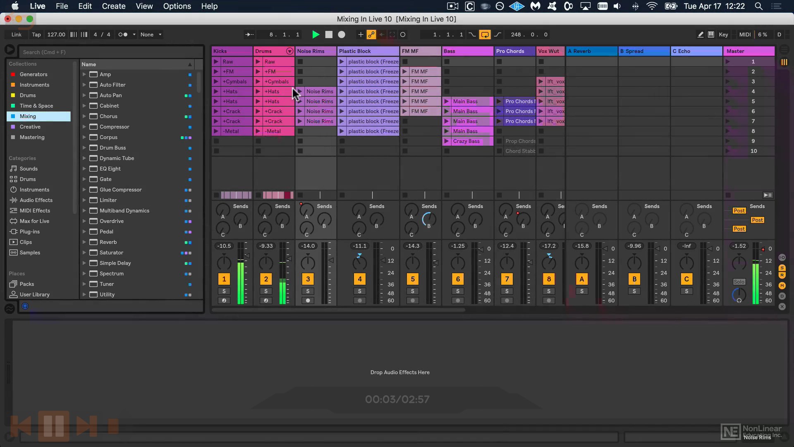Enable the Punch-Out switch
The image size is (794, 447).
pos(497,35)
